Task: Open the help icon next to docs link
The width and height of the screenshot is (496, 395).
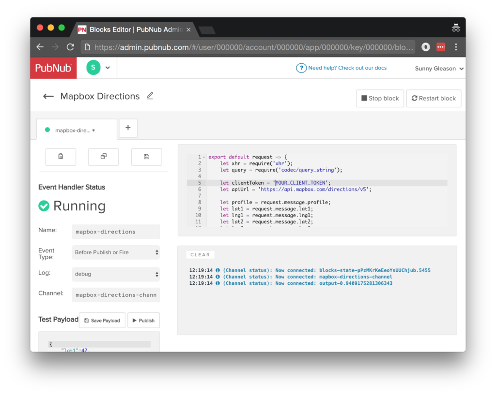Action: 301,68
